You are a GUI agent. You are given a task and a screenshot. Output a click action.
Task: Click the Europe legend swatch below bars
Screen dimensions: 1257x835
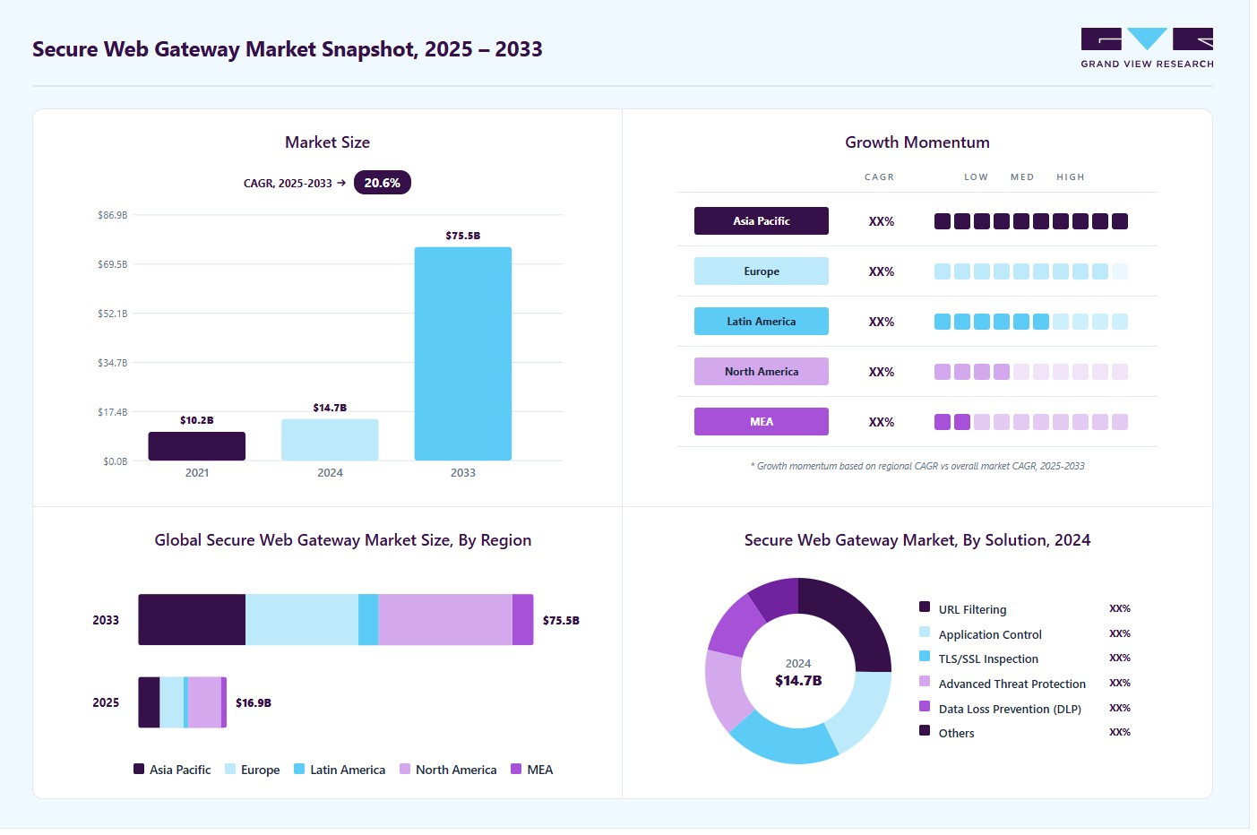pyautogui.click(x=230, y=769)
